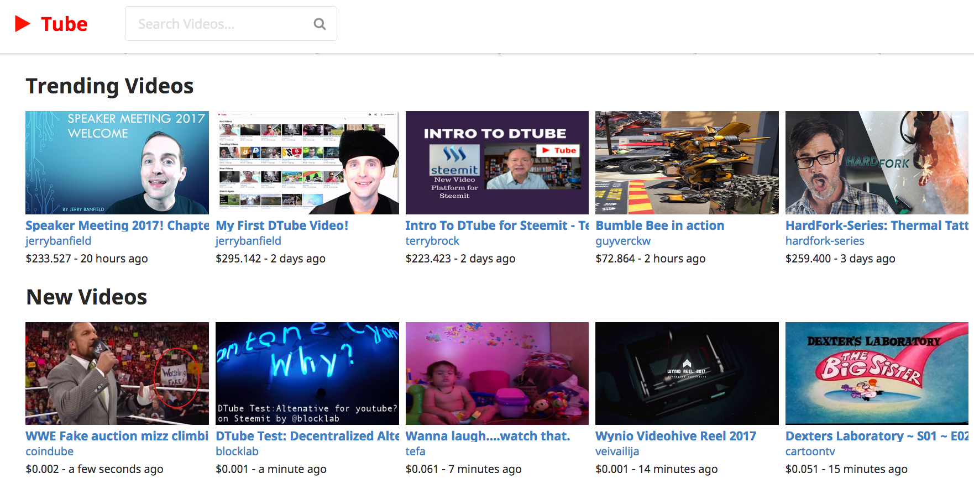Open 'WWE Fake auction mizz climbi' title
The height and width of the screenshot is (494, 974).
coord(117,436)
